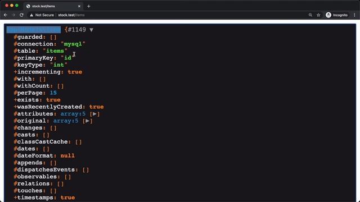
Task: Click the {#1149 object identifier
Action: click(75, 30)
